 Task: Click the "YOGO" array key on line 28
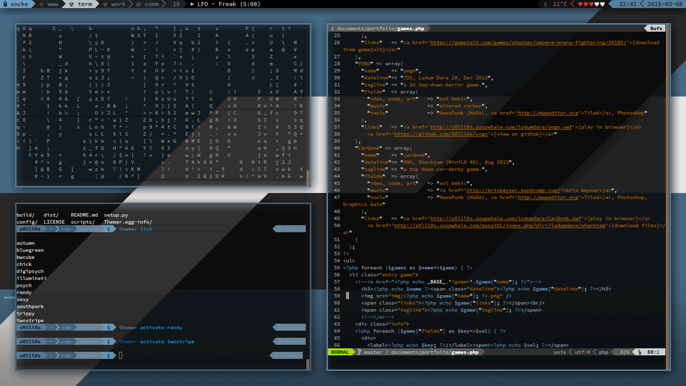tap(364, 64)
